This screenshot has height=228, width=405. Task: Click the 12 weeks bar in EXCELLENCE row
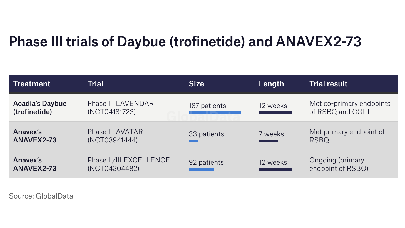(275, 169)
